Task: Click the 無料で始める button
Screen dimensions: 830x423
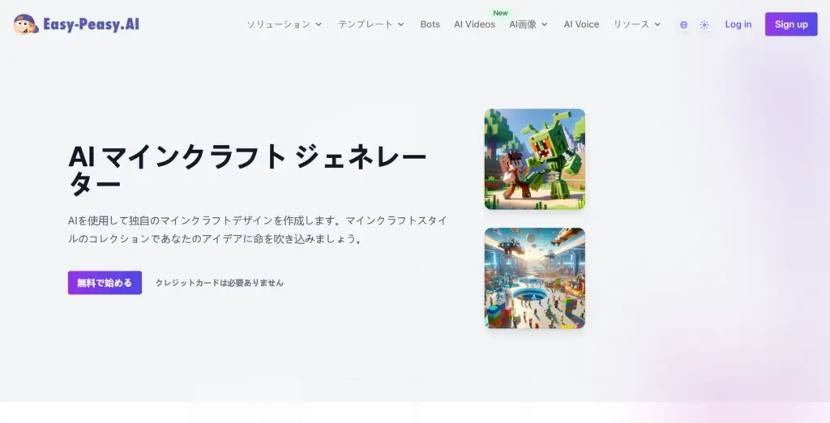Action: click(105, 283)
